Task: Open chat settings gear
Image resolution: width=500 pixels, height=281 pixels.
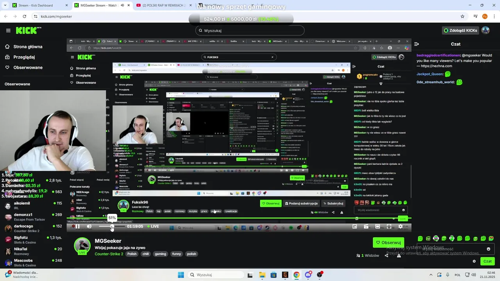Action: (x=474, y=261)
